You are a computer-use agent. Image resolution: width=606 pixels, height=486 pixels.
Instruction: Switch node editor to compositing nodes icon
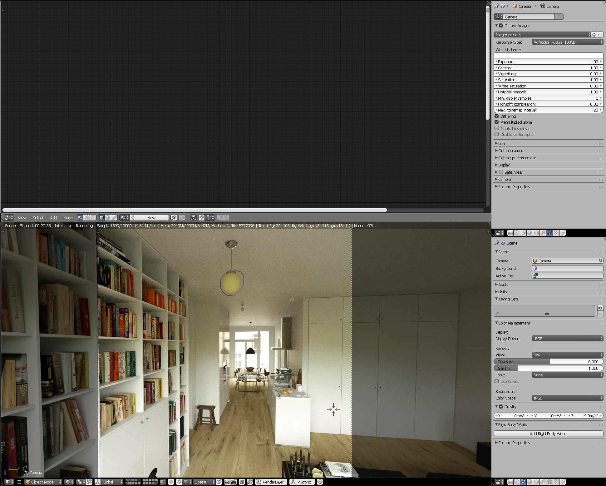86,218
